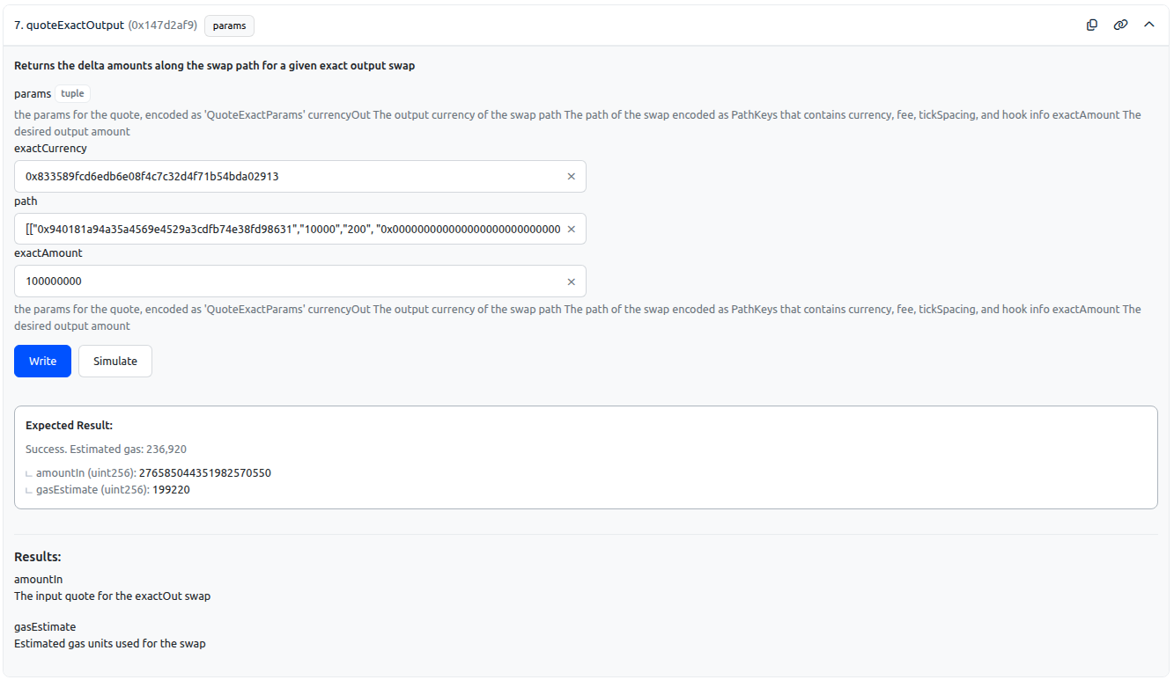This screenshot has height=680, width=1174.
Task: Click the Results section heading
Action: coord(38,557)
